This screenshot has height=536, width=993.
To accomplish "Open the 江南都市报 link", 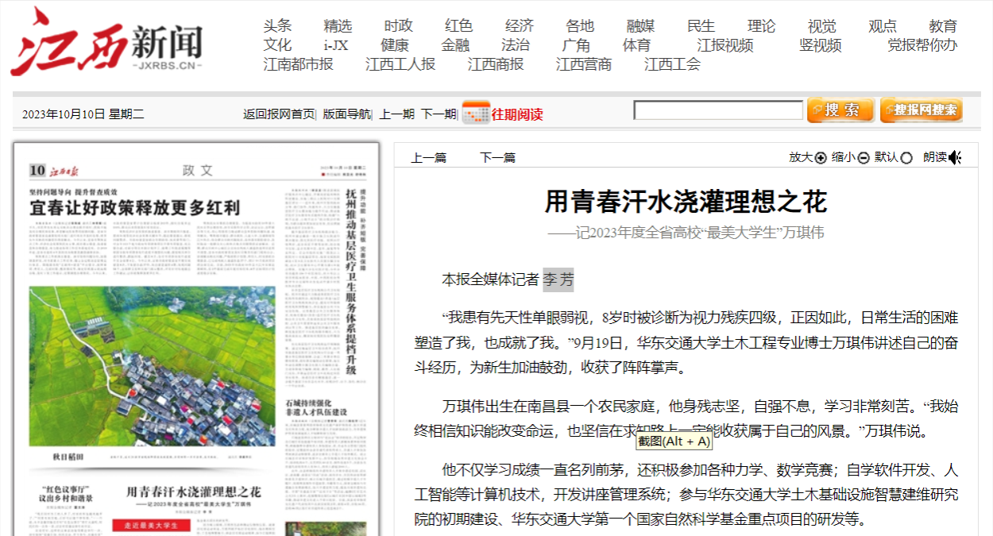I will click(298, 64).
